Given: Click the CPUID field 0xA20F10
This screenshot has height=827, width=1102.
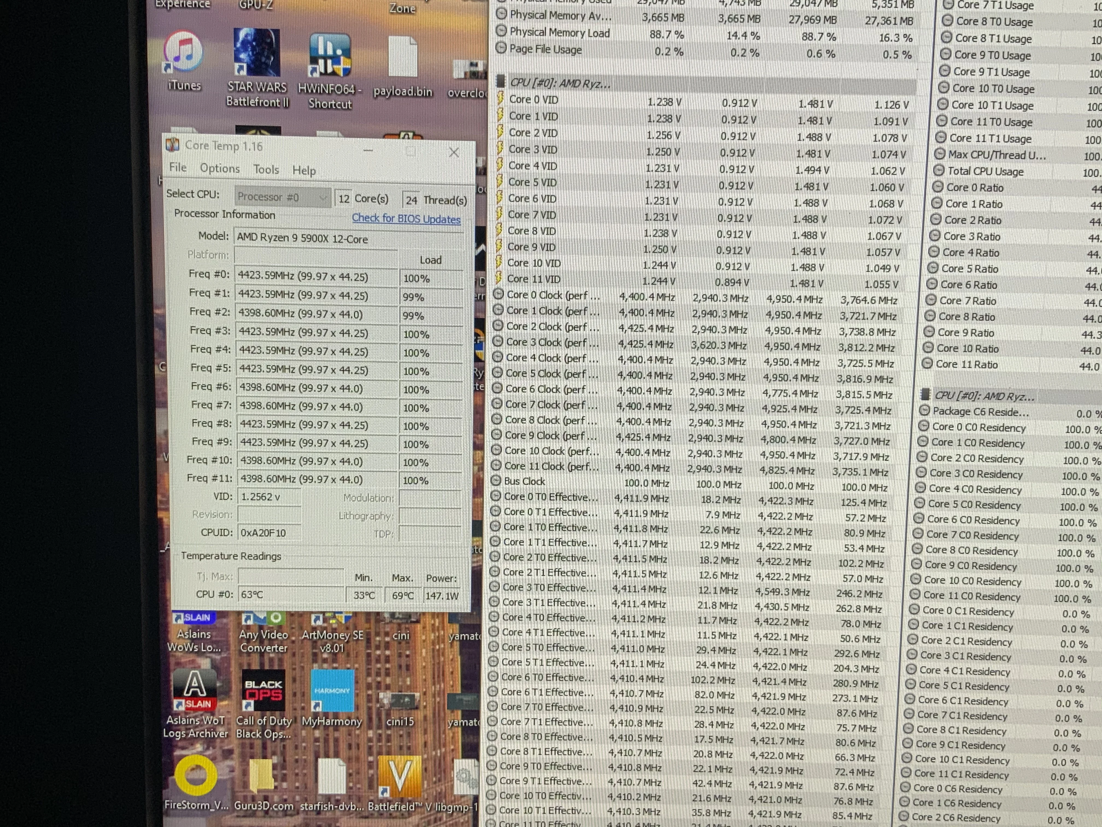Looking at the screenshot, I should coord(269,532).
